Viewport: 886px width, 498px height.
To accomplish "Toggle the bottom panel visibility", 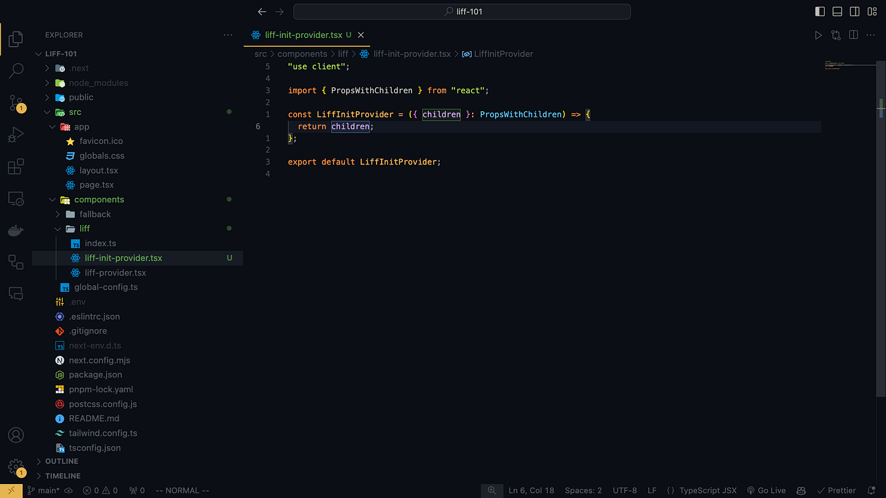I will click(837, 11).
